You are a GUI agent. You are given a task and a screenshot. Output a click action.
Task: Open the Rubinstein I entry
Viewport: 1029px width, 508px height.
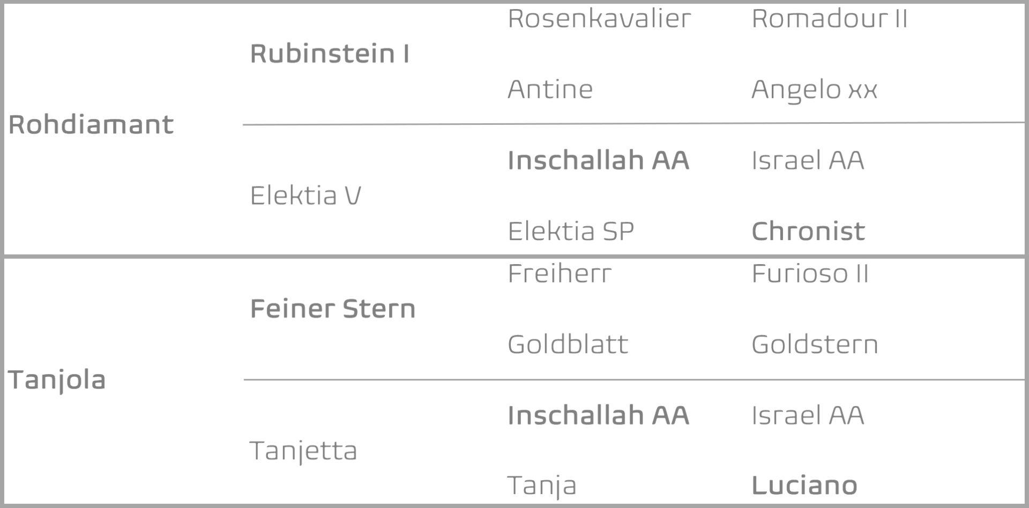(x=330, y=54)
